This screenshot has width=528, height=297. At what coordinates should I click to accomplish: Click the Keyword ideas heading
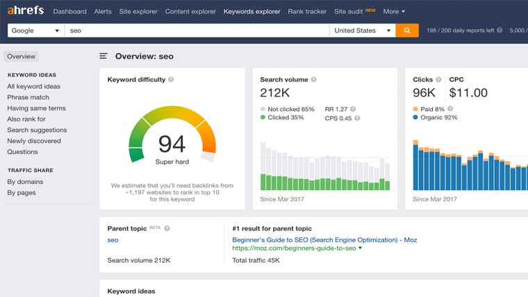(x=131, y=291)
